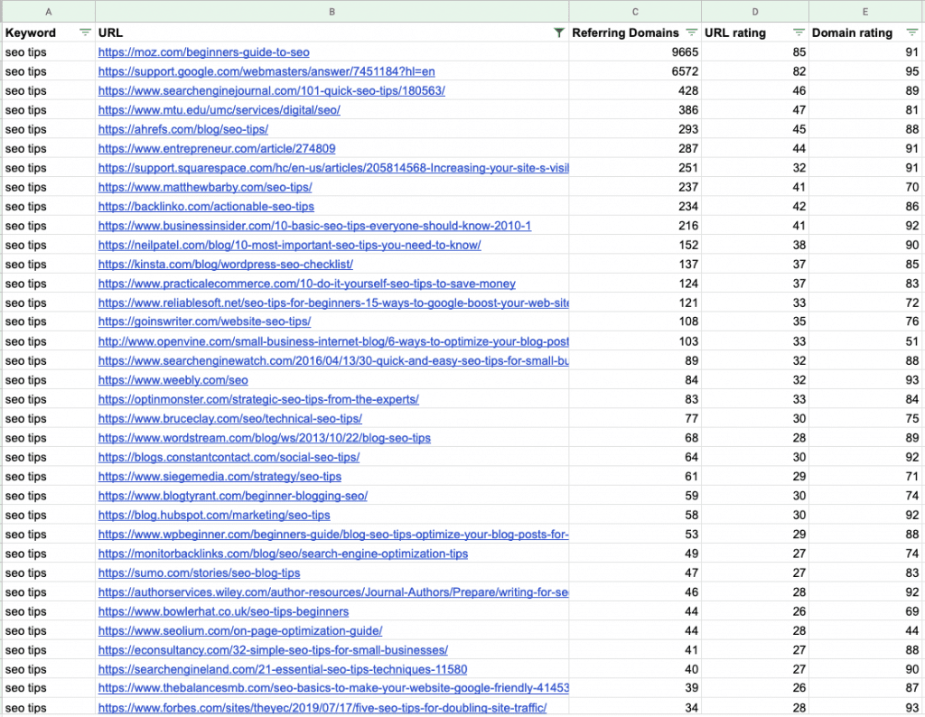
Task: Select referring domains cell 428
Action: (x=635, y=91)
